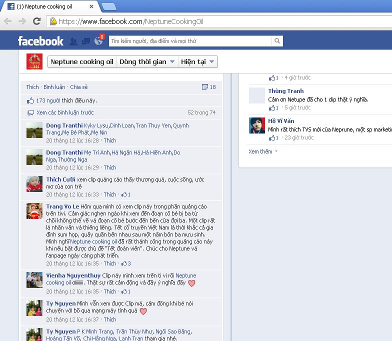392x341 pixels.
Task: Click the Facebook logo in the header
Action: [x=40, y=41]
